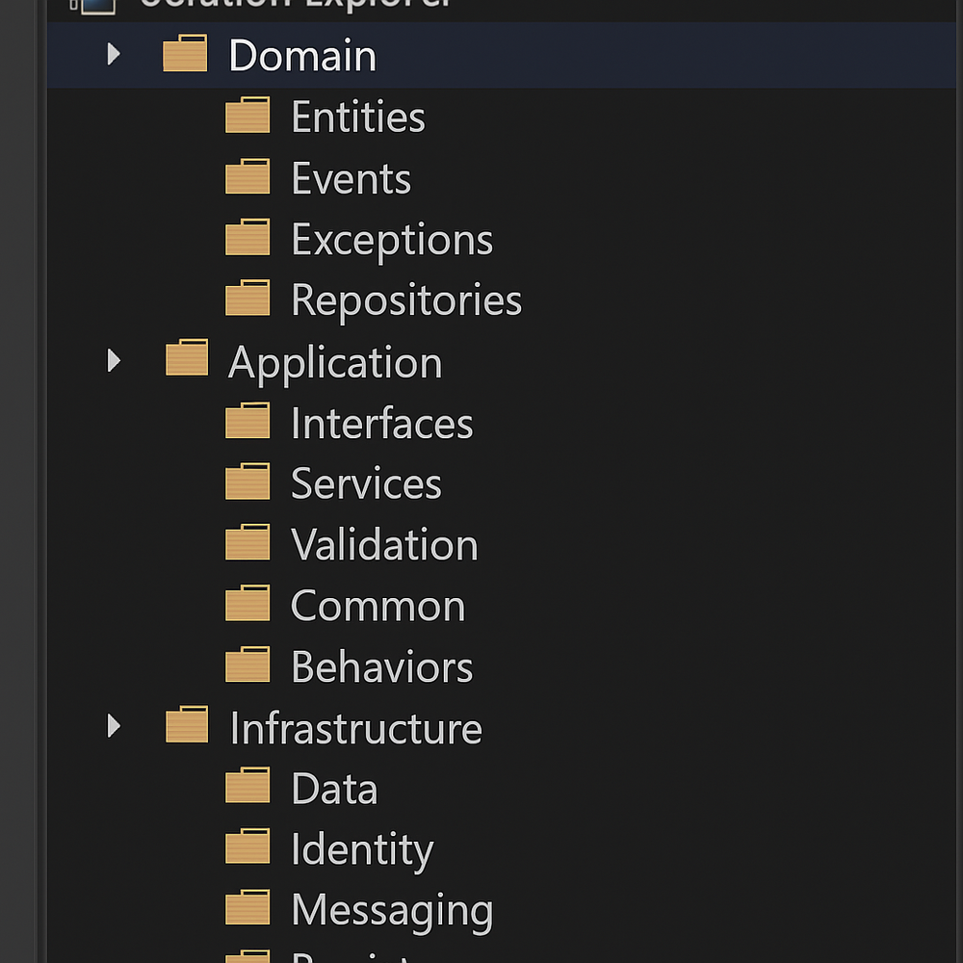Select the Services folder
Image resolution: width=963 pixels, height=963 pixels.
coord(366,483)
